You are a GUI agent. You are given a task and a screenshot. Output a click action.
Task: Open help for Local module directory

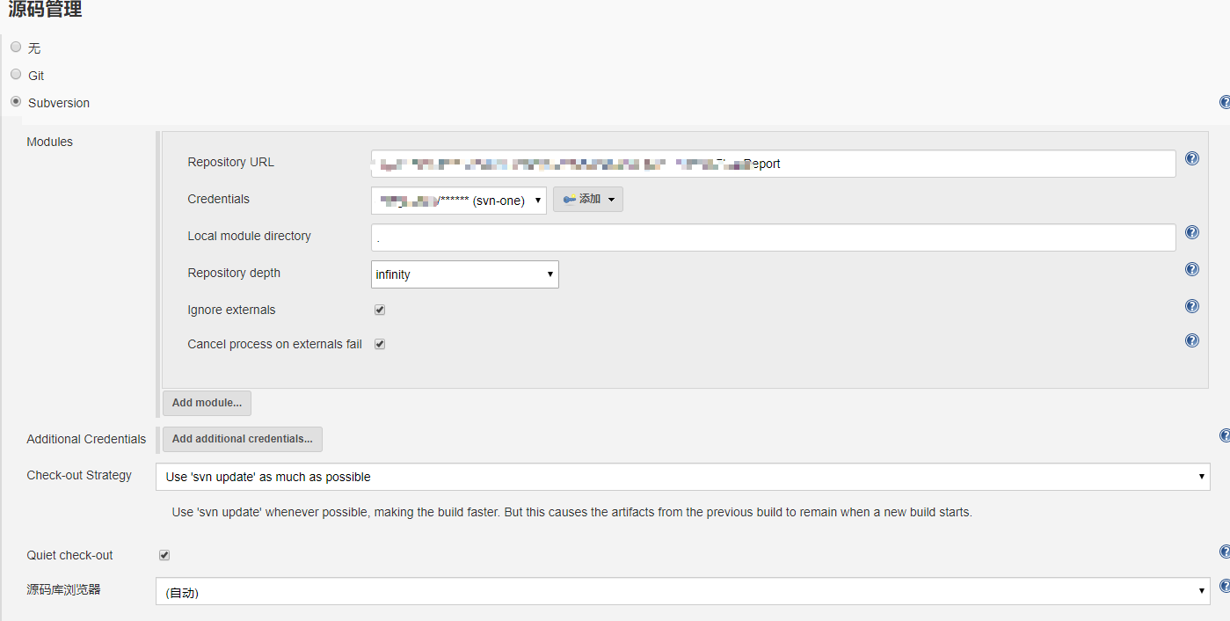[1192, 232]
